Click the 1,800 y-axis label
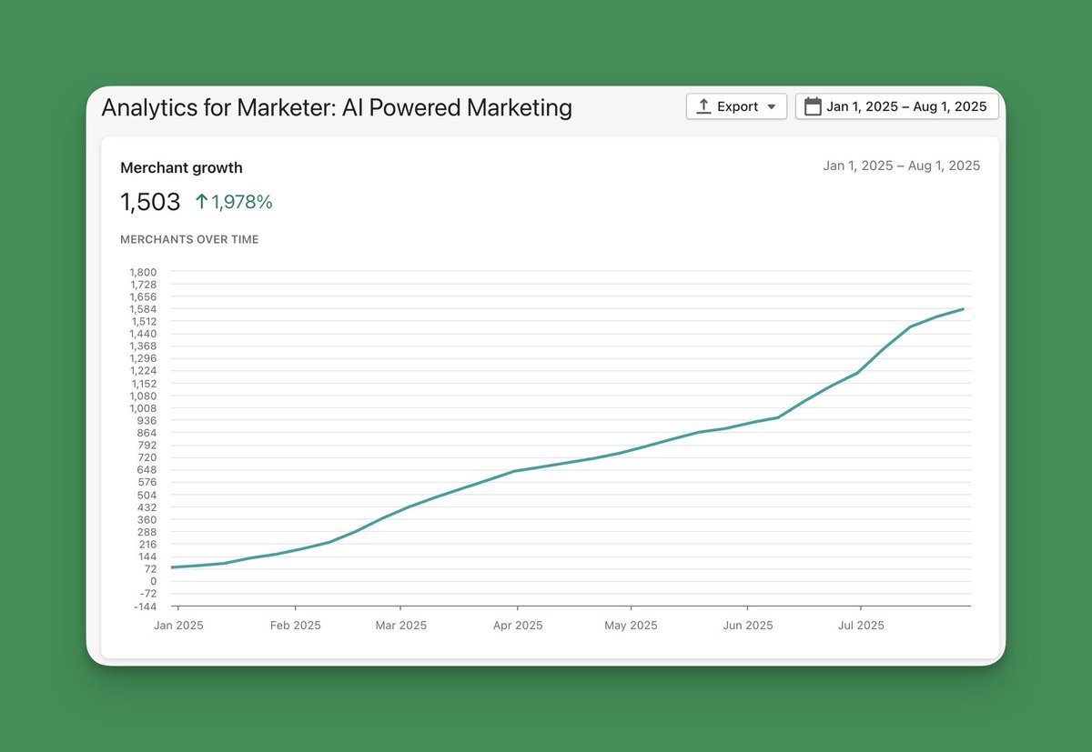This screenshot has height=752, width=1092. point(144,272)
